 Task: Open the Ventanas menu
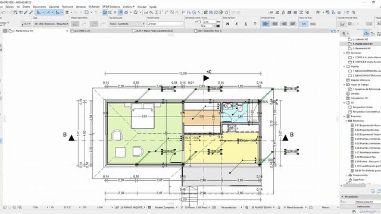tap(81, 7)
